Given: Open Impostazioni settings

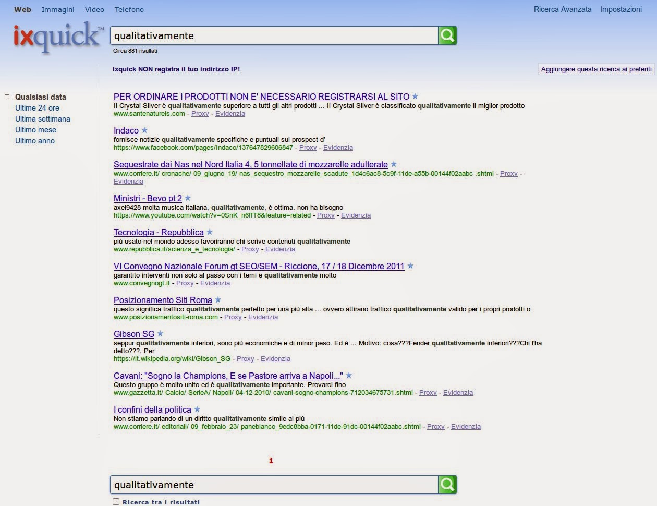Looking at the screenshot, I should (621, 9).
